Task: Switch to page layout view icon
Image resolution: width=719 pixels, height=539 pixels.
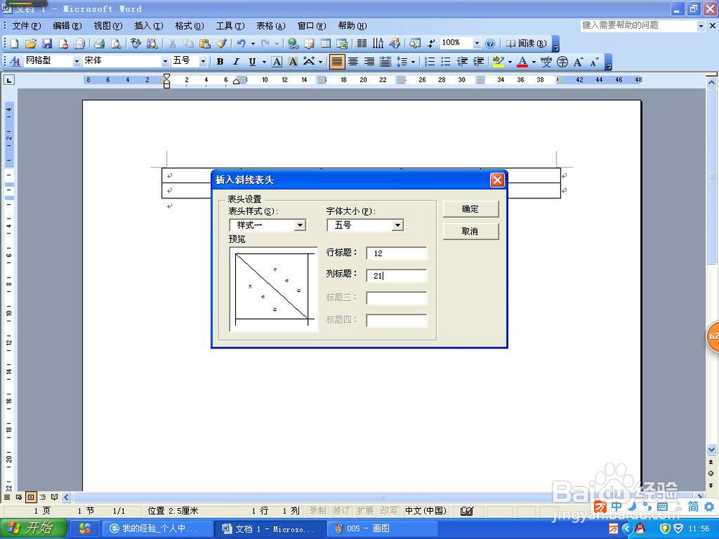Action: [31, 497]
